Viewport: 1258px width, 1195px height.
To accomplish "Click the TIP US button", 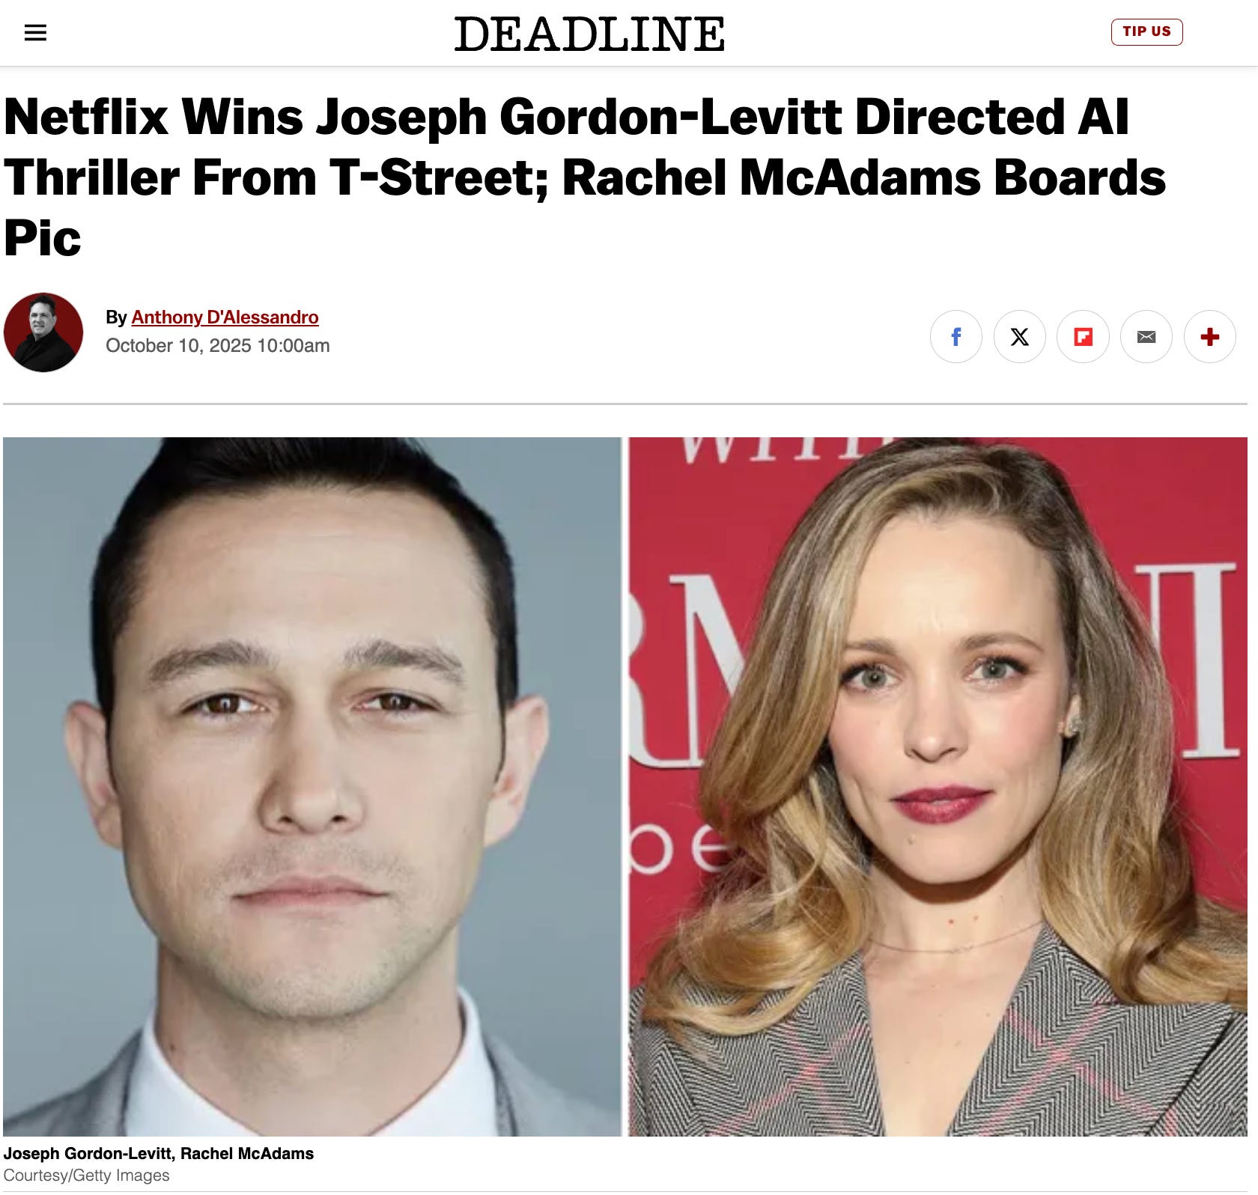I will point(1146,31).
